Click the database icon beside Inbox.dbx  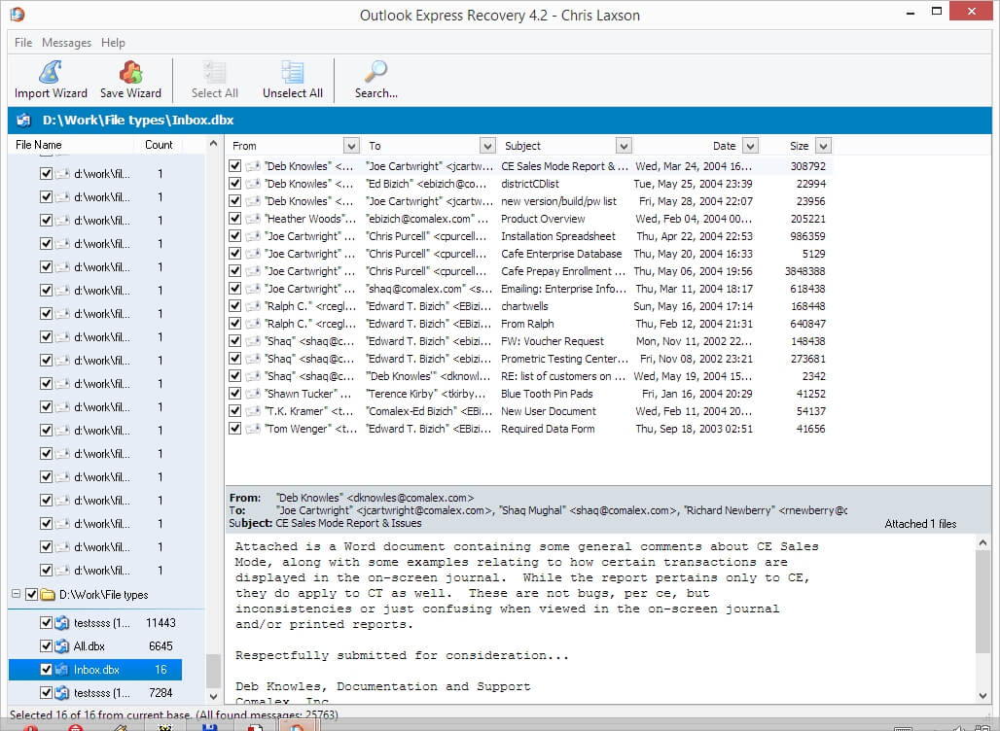point(62,669)
